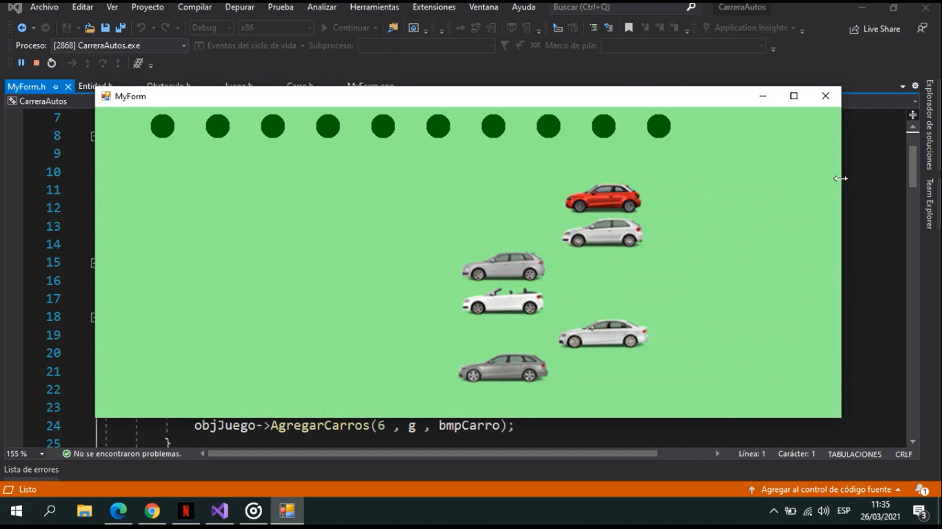Image resolution: width=942 pixels, height=529 pixels.
Task: Open the Ayuda menu
Action: (523, 7)
